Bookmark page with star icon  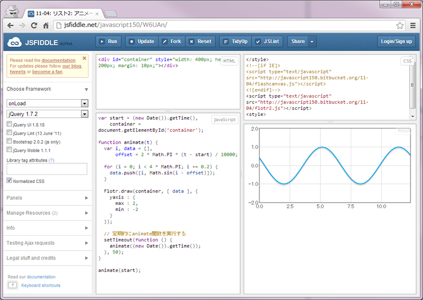[400, 25]
